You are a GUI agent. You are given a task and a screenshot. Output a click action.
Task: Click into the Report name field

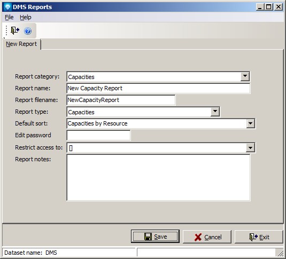(x=158, y=89)
